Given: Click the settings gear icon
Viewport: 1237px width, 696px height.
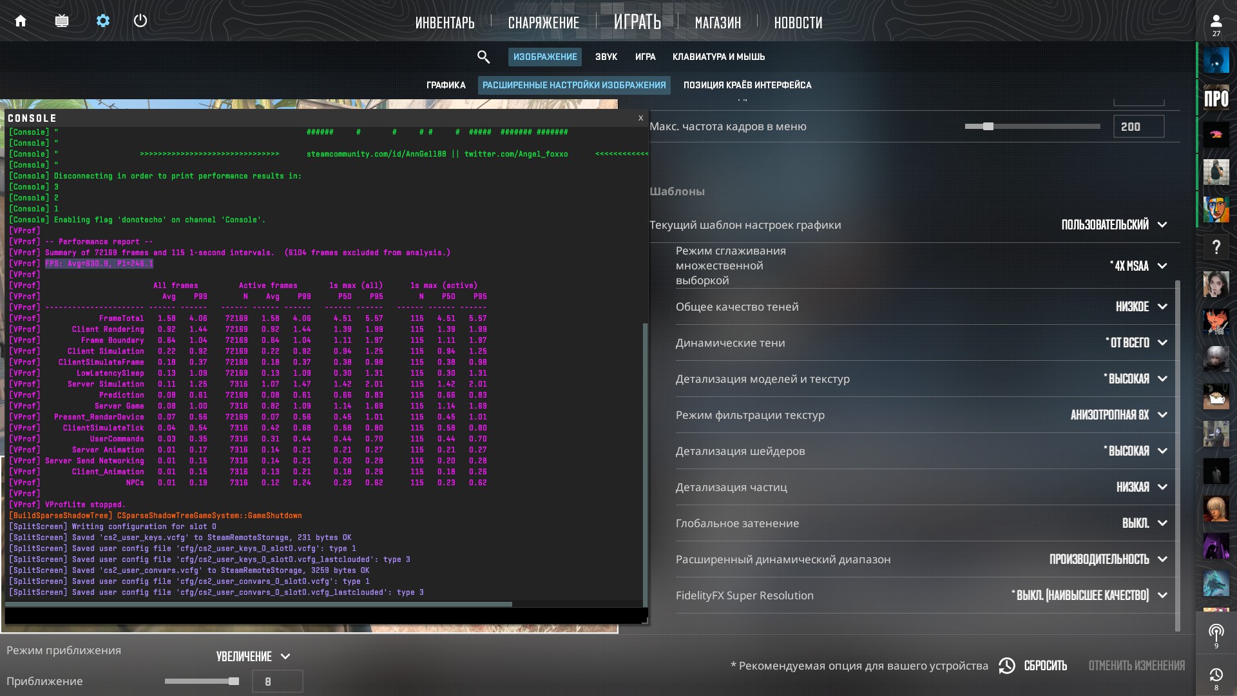Looking at the screenshot, I should 103,21.
